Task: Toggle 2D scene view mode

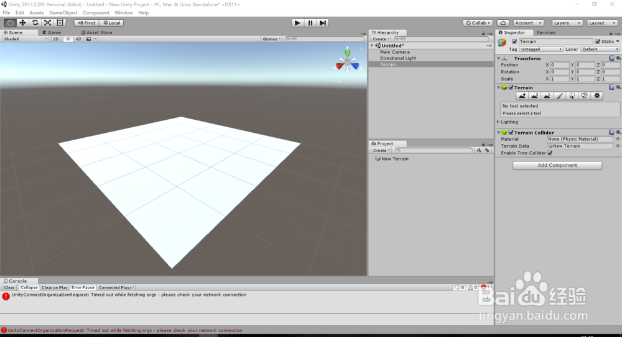Action: click(x=55, y=39)
